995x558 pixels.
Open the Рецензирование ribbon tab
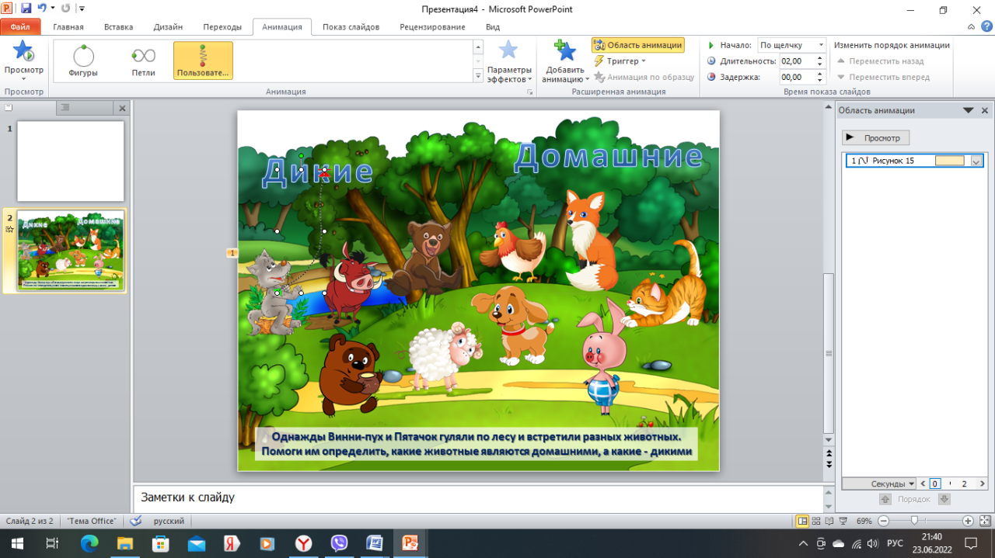click(x=432, y=27)
